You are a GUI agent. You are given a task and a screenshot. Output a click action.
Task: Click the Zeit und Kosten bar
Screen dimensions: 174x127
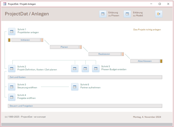(x=85, y=77)
